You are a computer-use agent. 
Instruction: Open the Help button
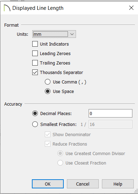point(118,184)
